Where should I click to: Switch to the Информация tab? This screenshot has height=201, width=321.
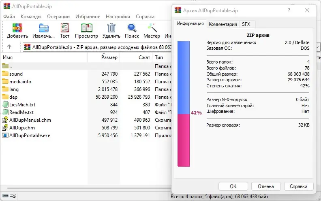[190, 24]
